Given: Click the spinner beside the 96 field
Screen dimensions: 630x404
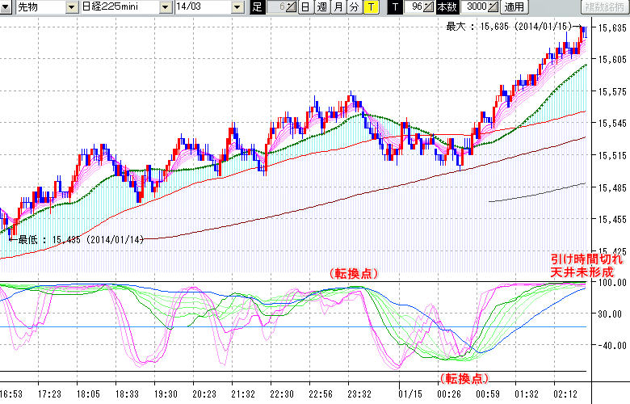Looking at the screenshot, I should click(429, 7).
